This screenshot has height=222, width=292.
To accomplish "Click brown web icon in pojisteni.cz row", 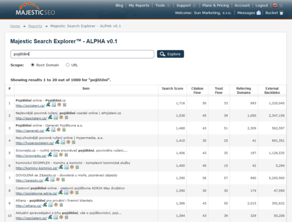I will tap(59, 105).
